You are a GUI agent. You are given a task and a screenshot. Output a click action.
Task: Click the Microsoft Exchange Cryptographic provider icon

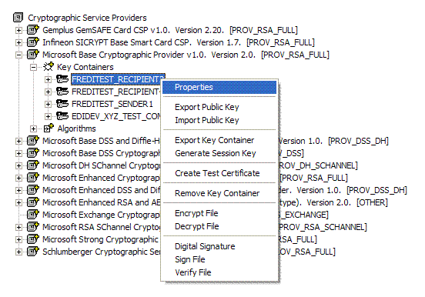[x=33, y=215]
